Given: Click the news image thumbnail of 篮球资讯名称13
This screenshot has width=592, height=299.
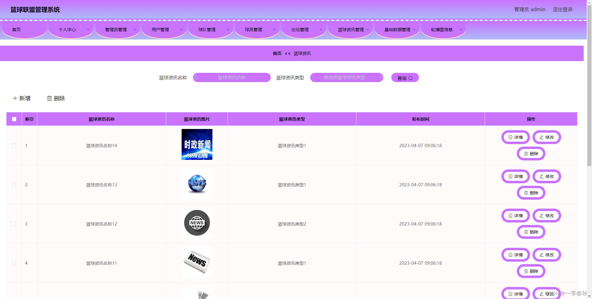Looking at the screenshot, I should (x=197, y=184).
